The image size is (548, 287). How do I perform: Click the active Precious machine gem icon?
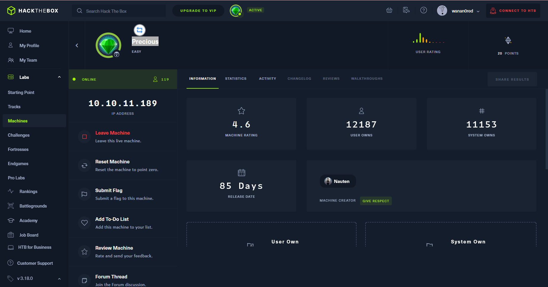coord(236,11)
